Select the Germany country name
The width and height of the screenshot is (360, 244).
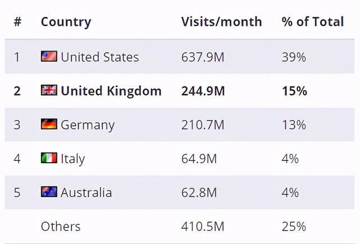[x=87, y=125]
